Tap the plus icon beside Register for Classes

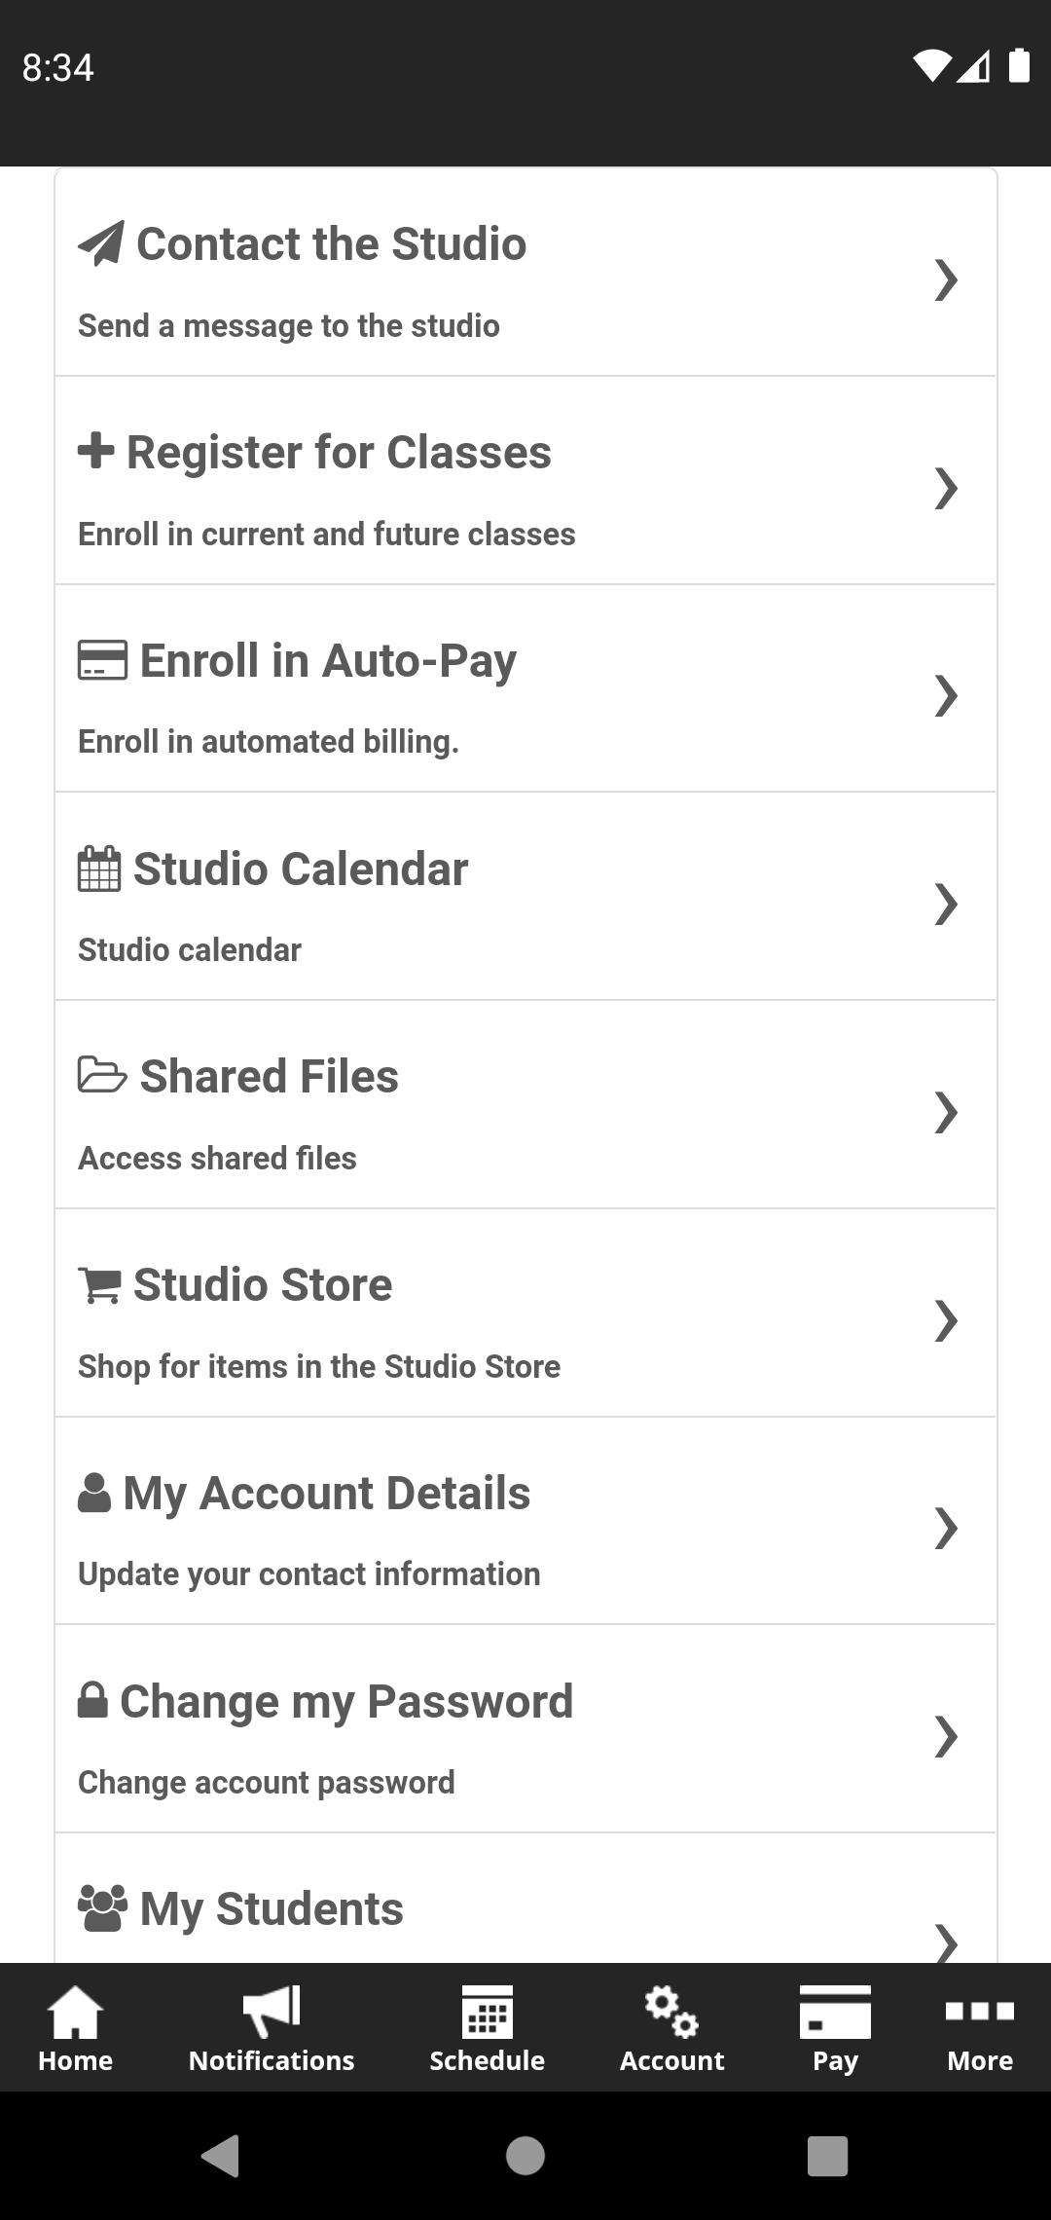(96, 451)
